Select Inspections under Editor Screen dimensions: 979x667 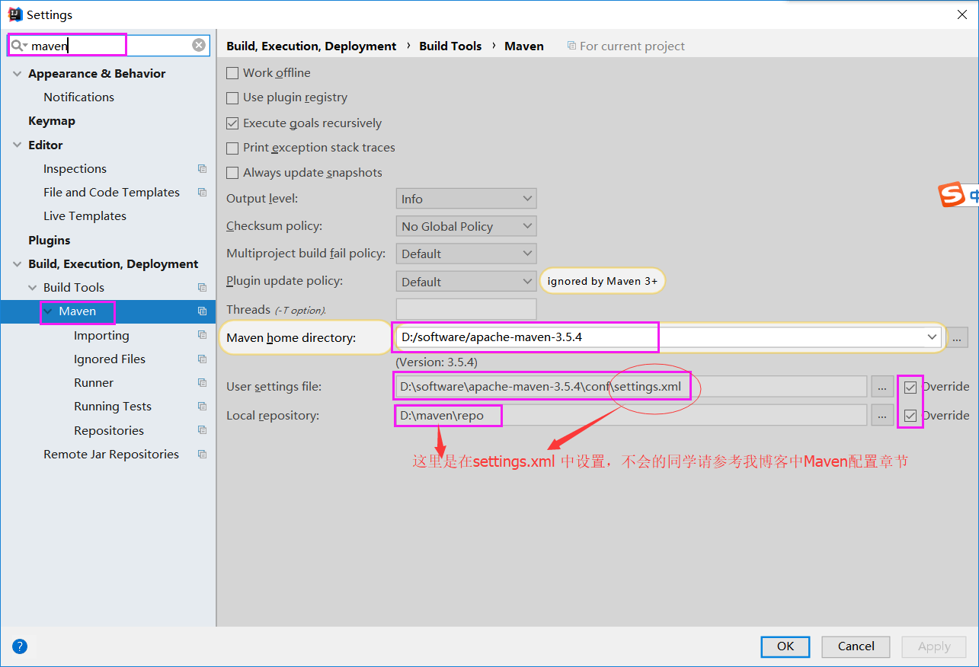(75, 168)
